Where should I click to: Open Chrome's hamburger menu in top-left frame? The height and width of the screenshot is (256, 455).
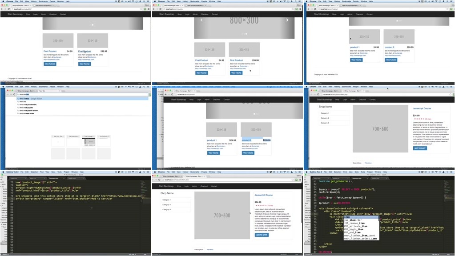coord(149,9)
